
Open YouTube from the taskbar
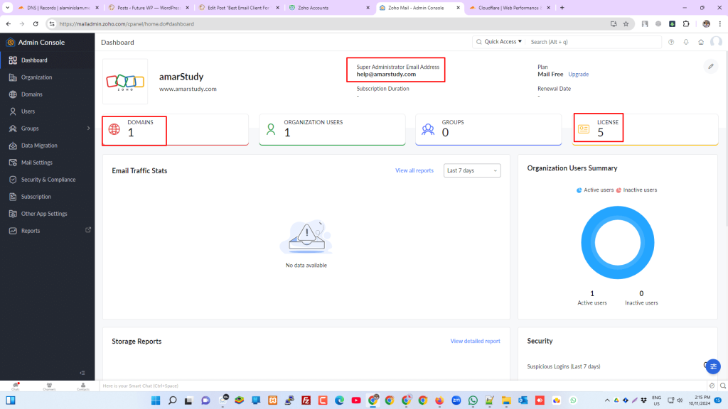coord(356,400)
